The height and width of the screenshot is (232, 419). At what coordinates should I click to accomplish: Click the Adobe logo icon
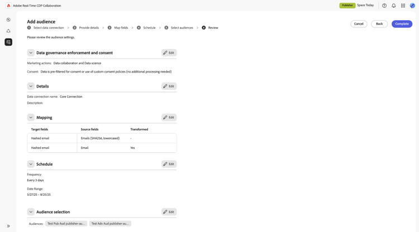click(8, 6)
